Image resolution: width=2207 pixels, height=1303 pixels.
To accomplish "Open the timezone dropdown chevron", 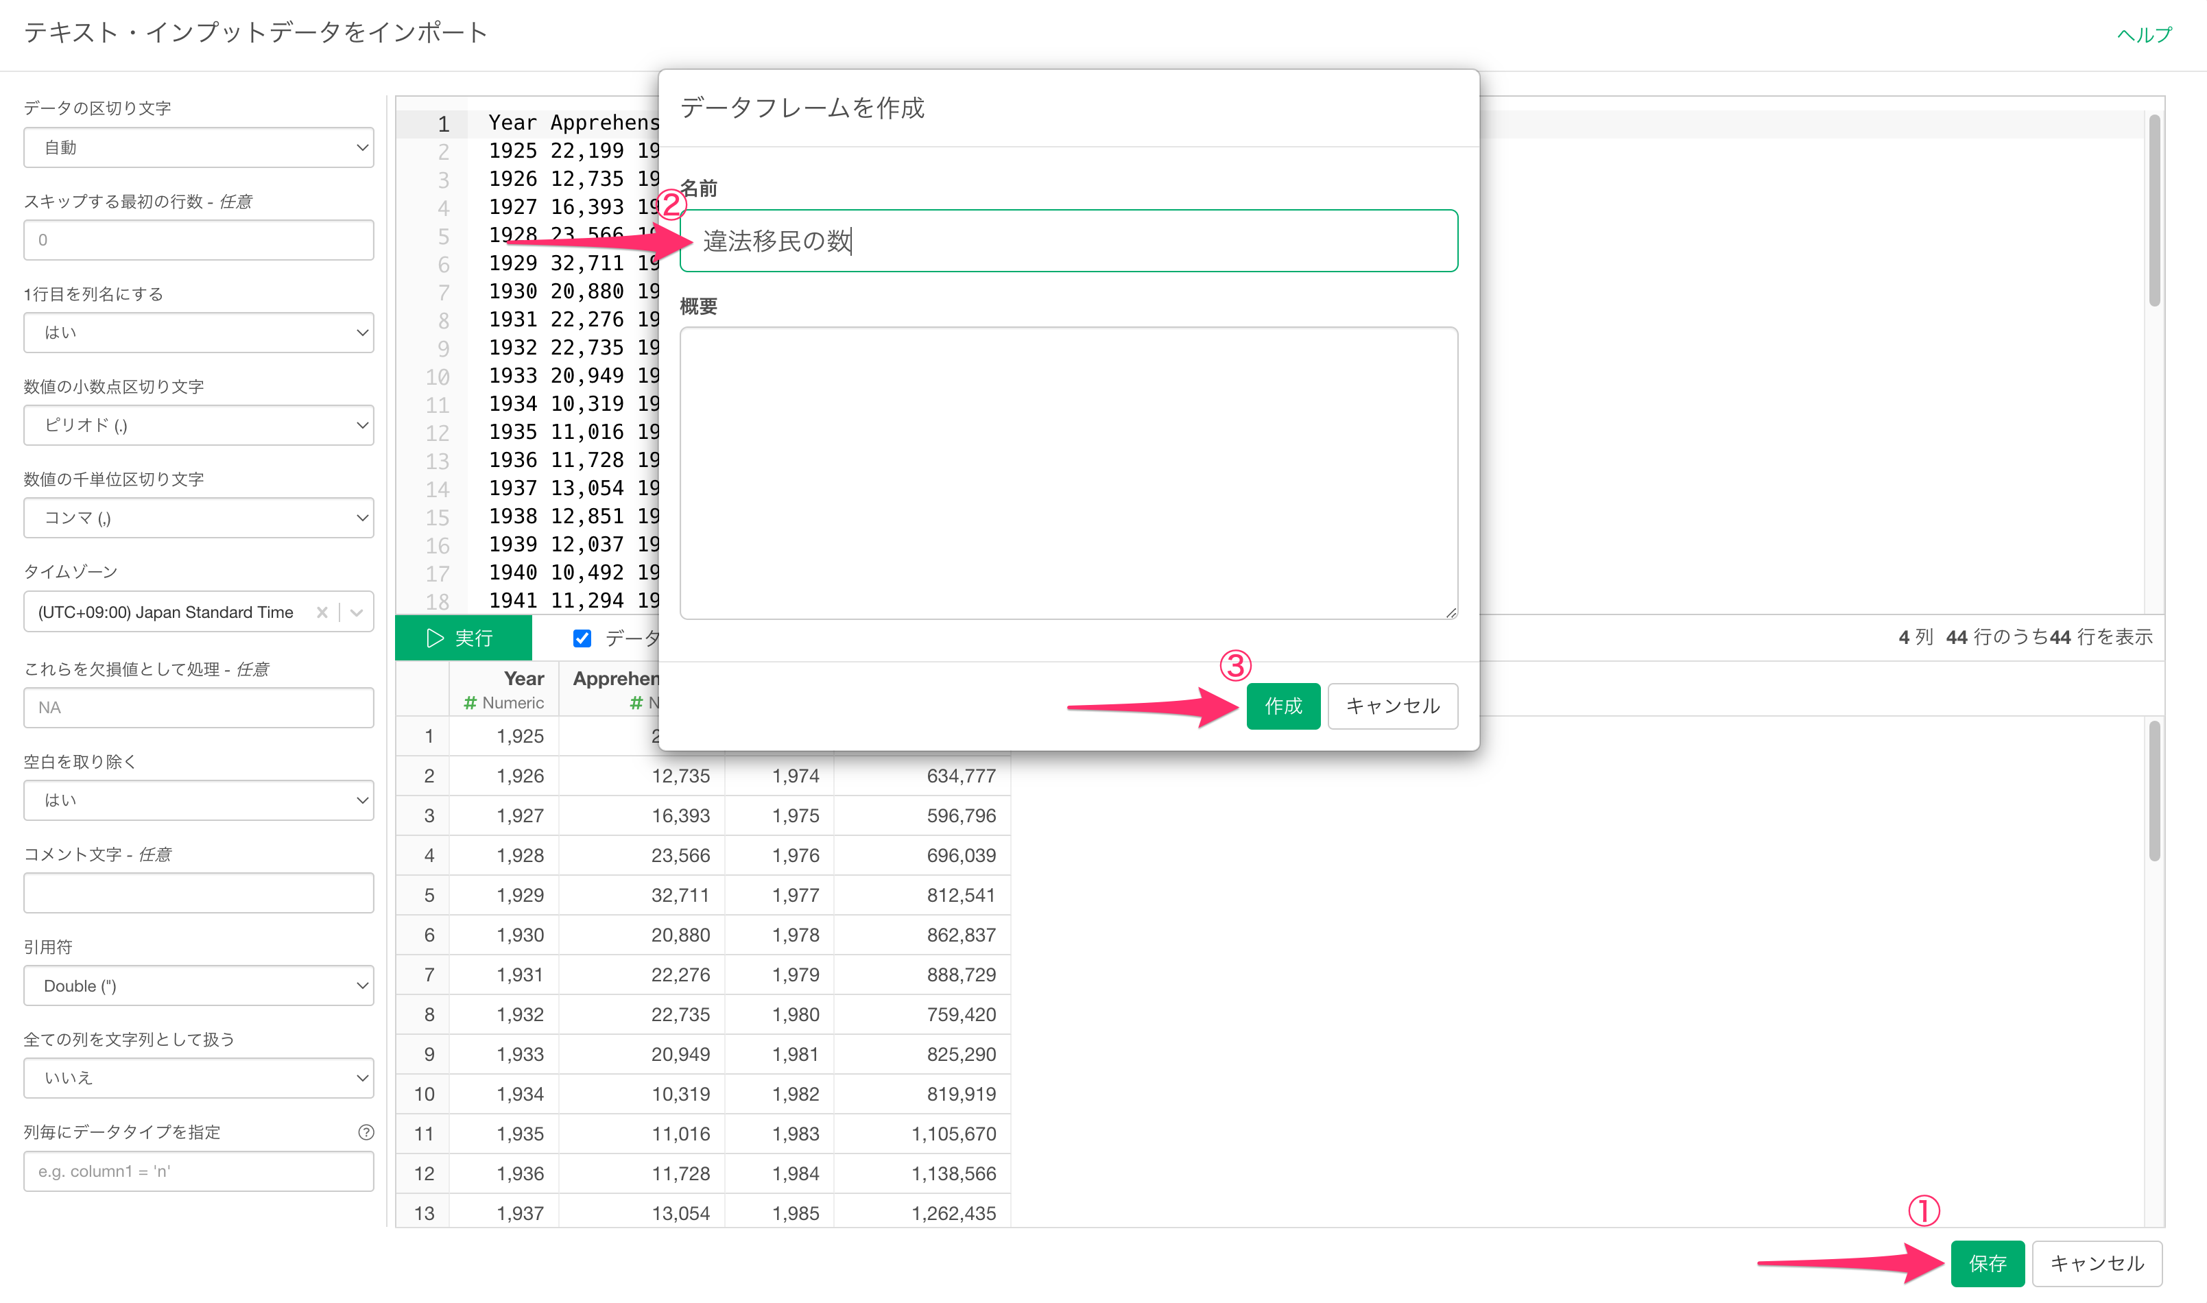I will 357,612.
